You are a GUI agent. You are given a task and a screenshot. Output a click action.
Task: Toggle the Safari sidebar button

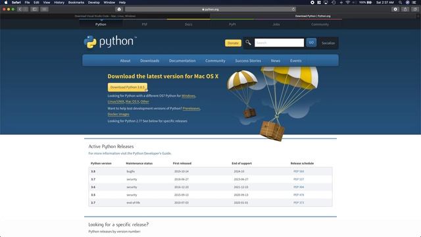pyautogui.click(x=35, y=9)
